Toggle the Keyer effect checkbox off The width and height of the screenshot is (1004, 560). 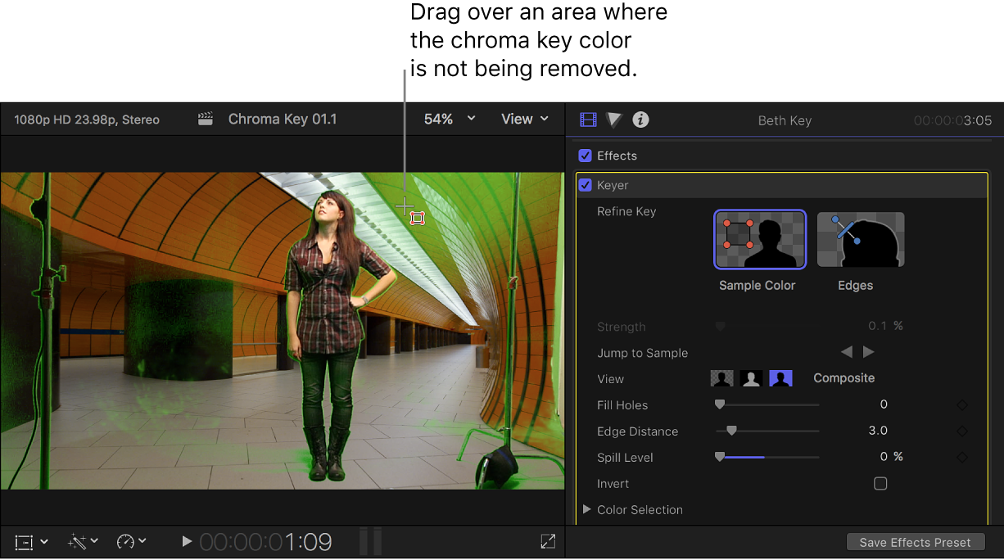[585, 185]
